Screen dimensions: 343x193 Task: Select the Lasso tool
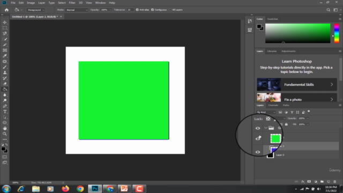click(5, 33)
